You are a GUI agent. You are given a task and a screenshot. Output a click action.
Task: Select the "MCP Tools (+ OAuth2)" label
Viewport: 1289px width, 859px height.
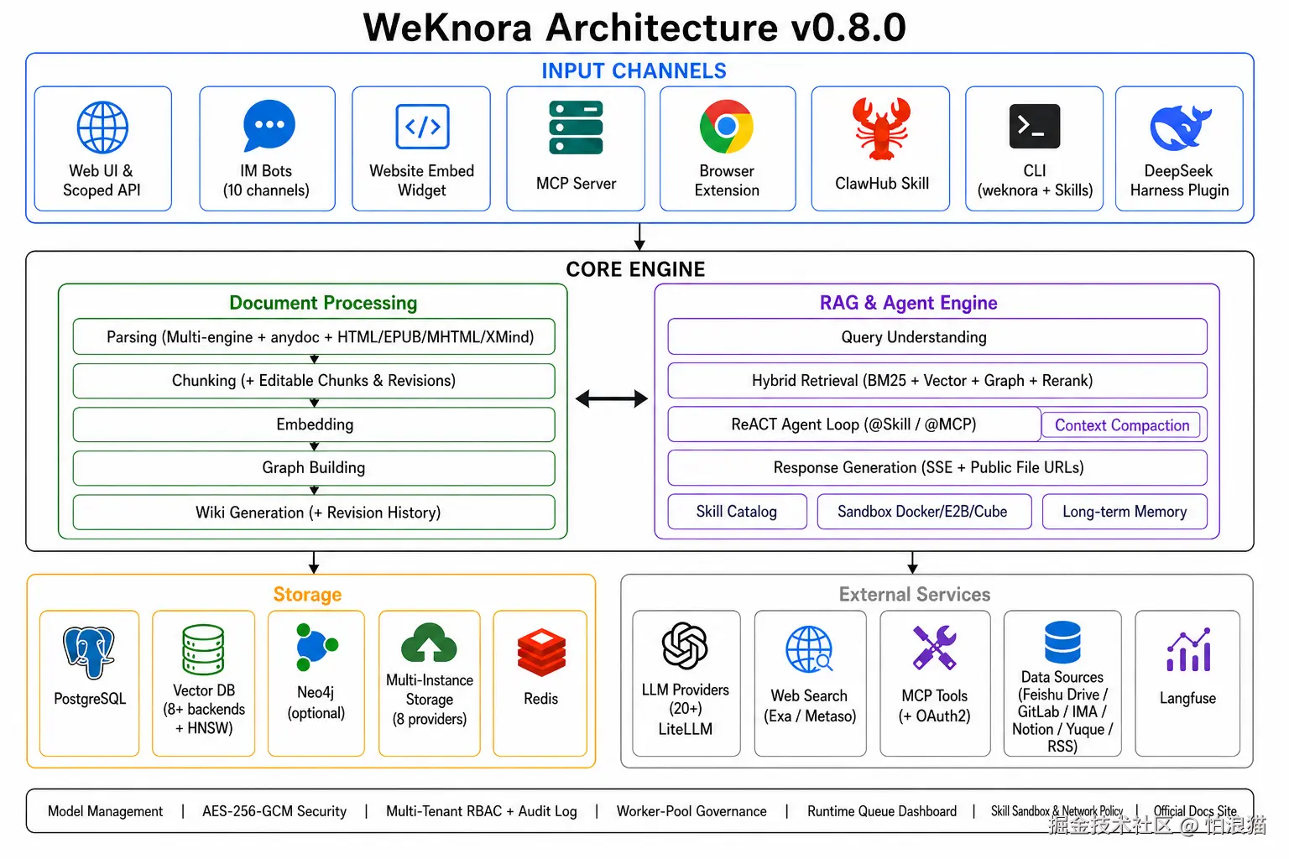(x=935, y=705)
